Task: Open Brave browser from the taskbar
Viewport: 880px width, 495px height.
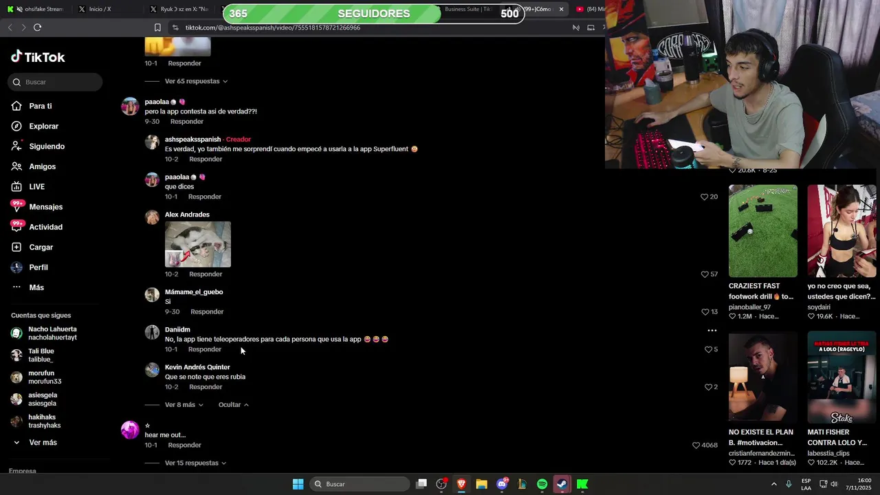Action: [x=461, y=484]
